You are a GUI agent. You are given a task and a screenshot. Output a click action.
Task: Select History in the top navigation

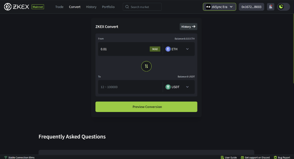(91, 7)
